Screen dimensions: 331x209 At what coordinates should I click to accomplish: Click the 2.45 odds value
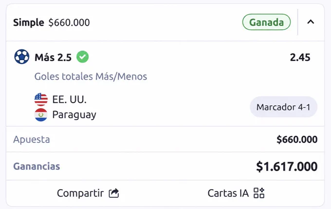click(300, 57)
